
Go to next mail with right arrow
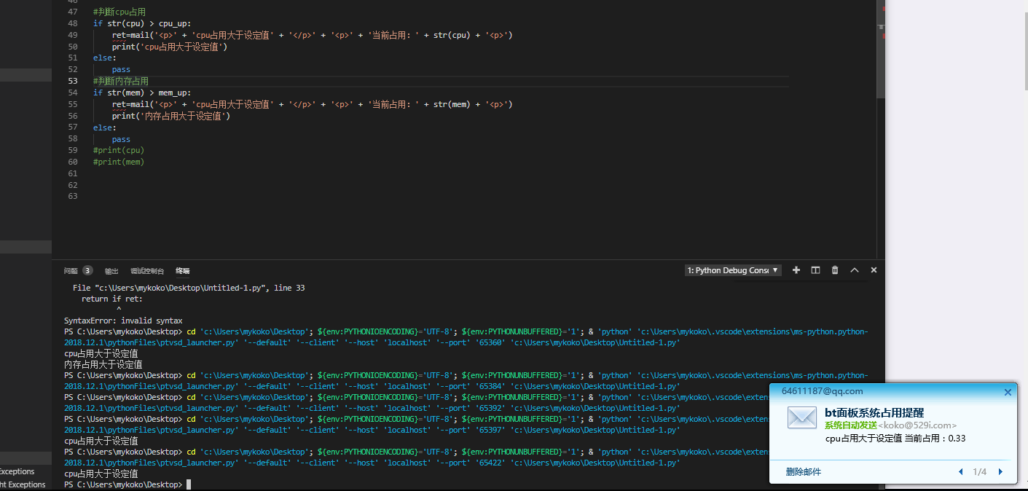[1000, 472]
